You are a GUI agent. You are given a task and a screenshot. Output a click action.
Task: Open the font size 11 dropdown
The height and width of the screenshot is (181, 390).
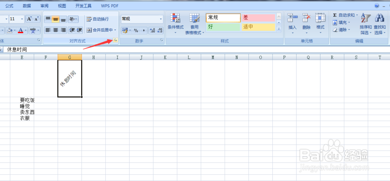click(22, 19)
